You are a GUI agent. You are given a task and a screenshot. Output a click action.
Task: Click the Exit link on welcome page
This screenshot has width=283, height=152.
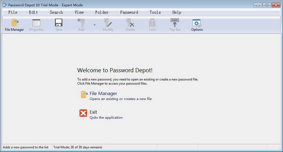(x=93, y=112)
